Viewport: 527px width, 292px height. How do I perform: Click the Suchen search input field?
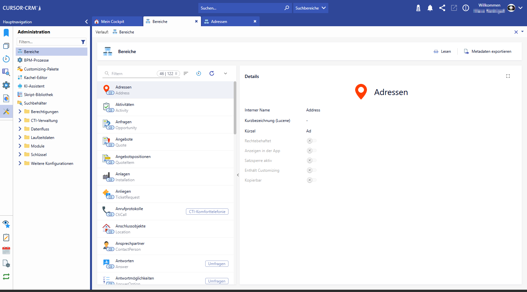pos(241,8)
